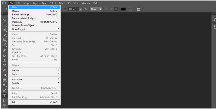
Task: Open the Image menu
Action: click(26, 3)
